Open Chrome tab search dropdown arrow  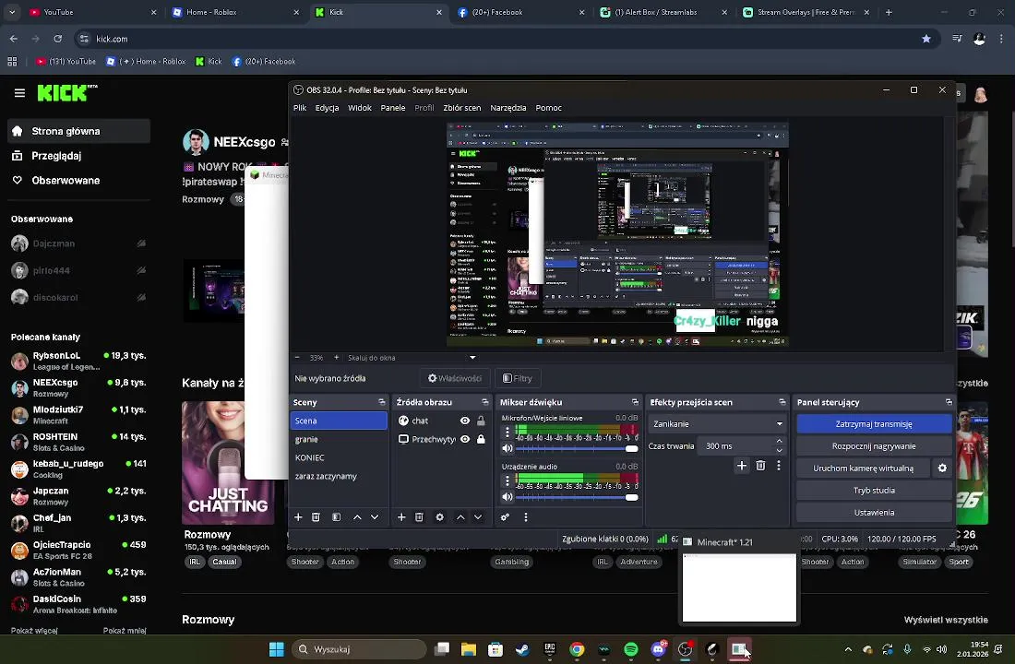[x=12, y=12]
